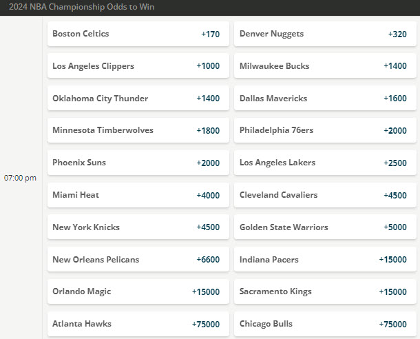
Task: Select Chicago Bulls +75000 bet
Action: point(325,324)
